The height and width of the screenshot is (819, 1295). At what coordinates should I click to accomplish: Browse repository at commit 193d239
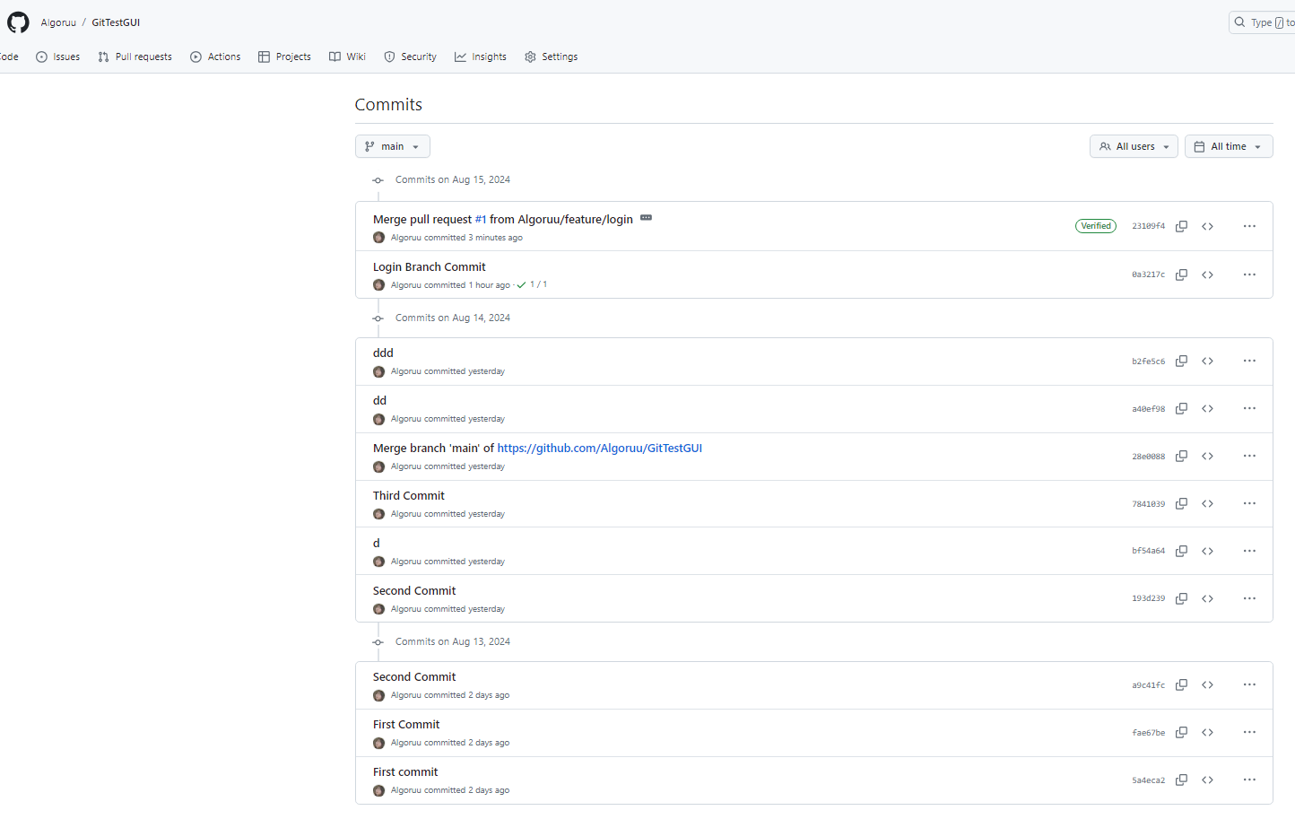point(1207,598)
